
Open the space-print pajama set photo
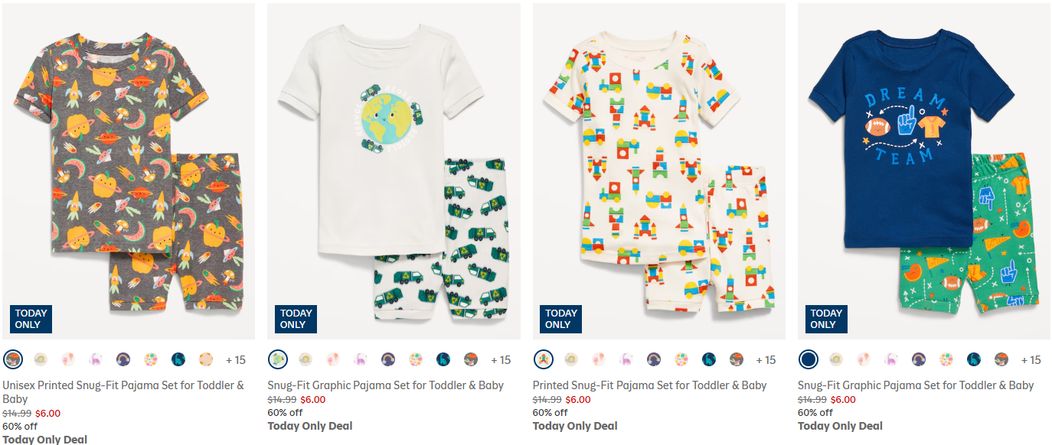(x=127, y=168)
